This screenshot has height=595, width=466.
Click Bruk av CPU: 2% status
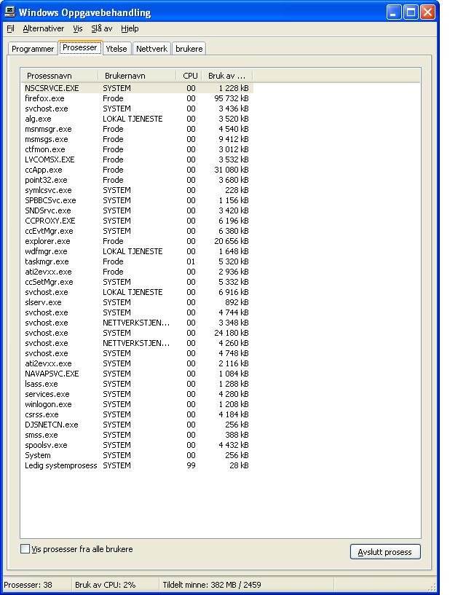[105, 585]
